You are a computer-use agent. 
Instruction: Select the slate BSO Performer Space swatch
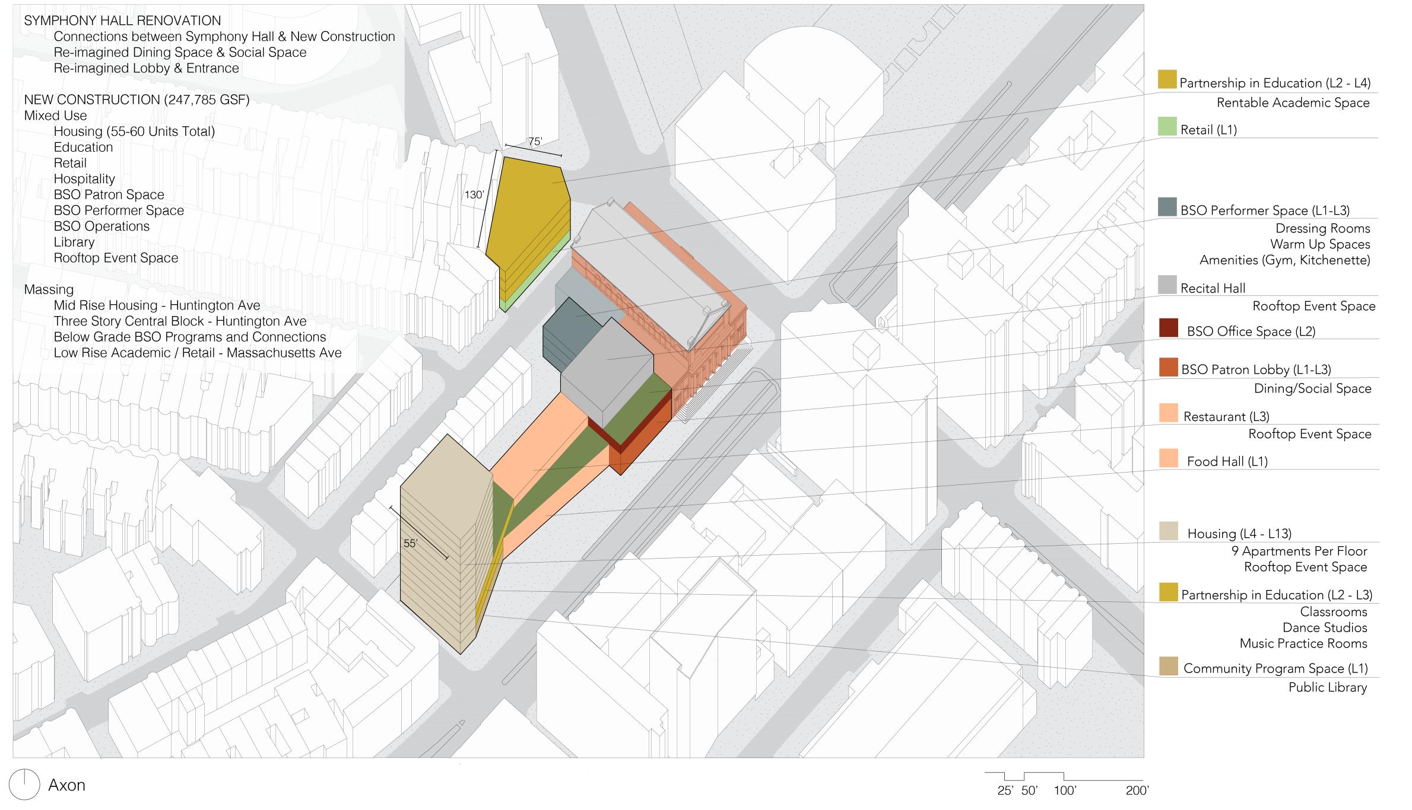pyautogui.click(x=1167, y=207)
